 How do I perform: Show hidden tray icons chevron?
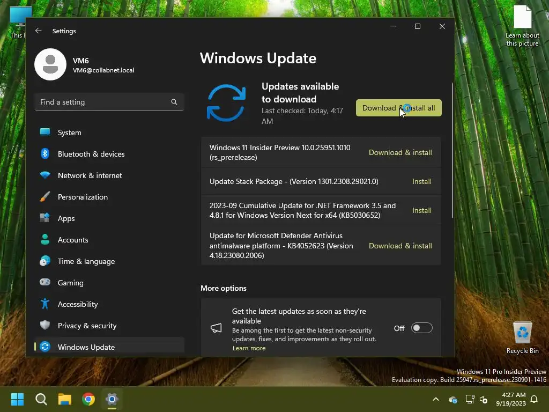click(x=436, y=399)
